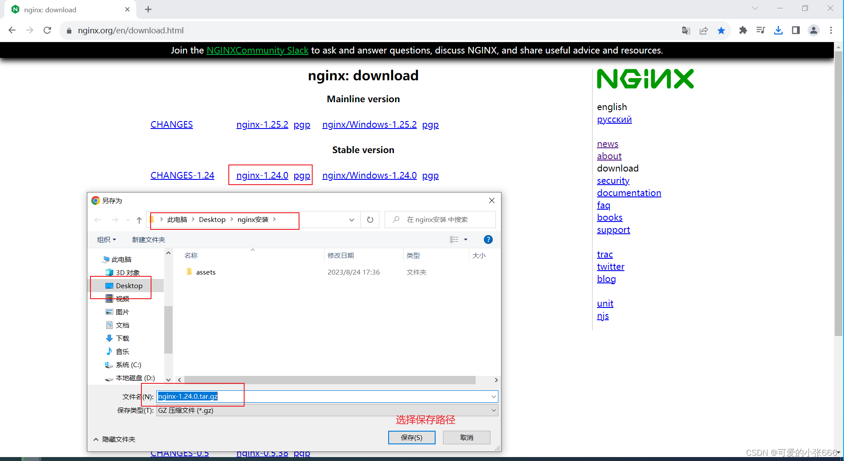The image size is (844, 461).
Task: Click the browser back arrow
Action: point(12,30)
